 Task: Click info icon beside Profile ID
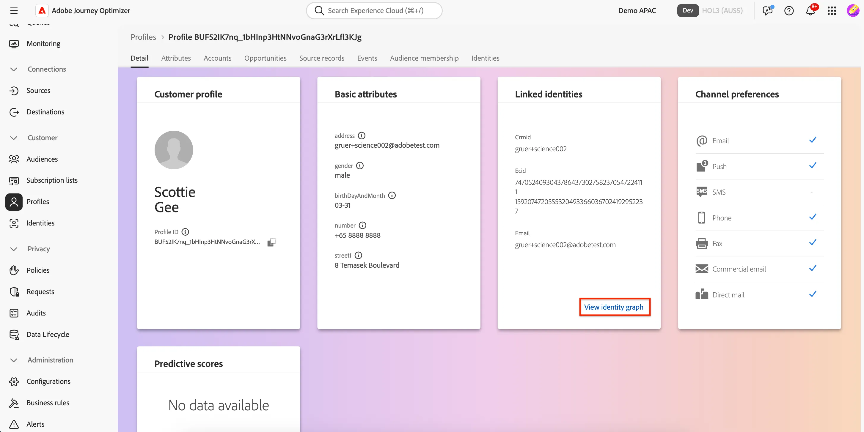coord(185,231)
